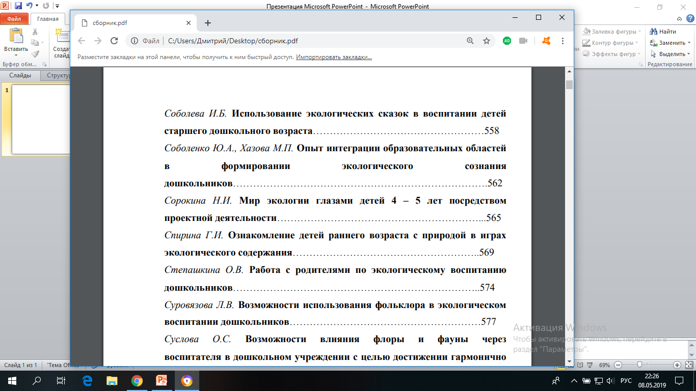This screenshot has height=391, width=696.
Task: Undo last action in PowerPoint toolbar
Action: click(x=30, y=6)
